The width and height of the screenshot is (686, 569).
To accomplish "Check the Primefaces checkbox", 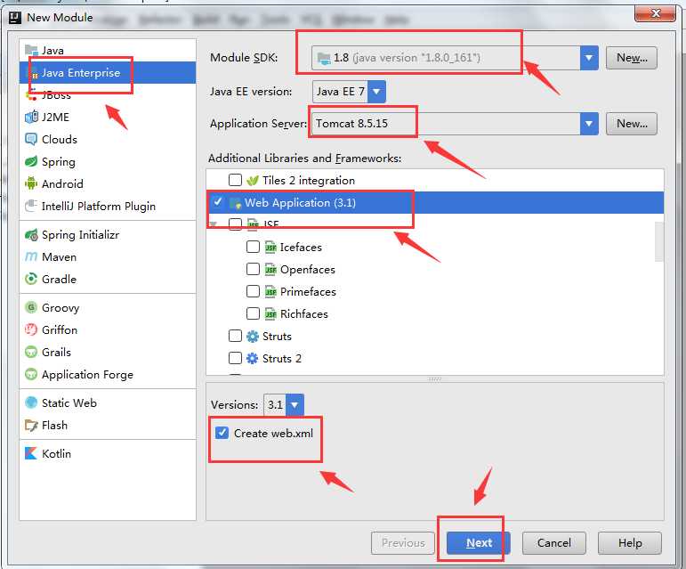I will point(253,291).
